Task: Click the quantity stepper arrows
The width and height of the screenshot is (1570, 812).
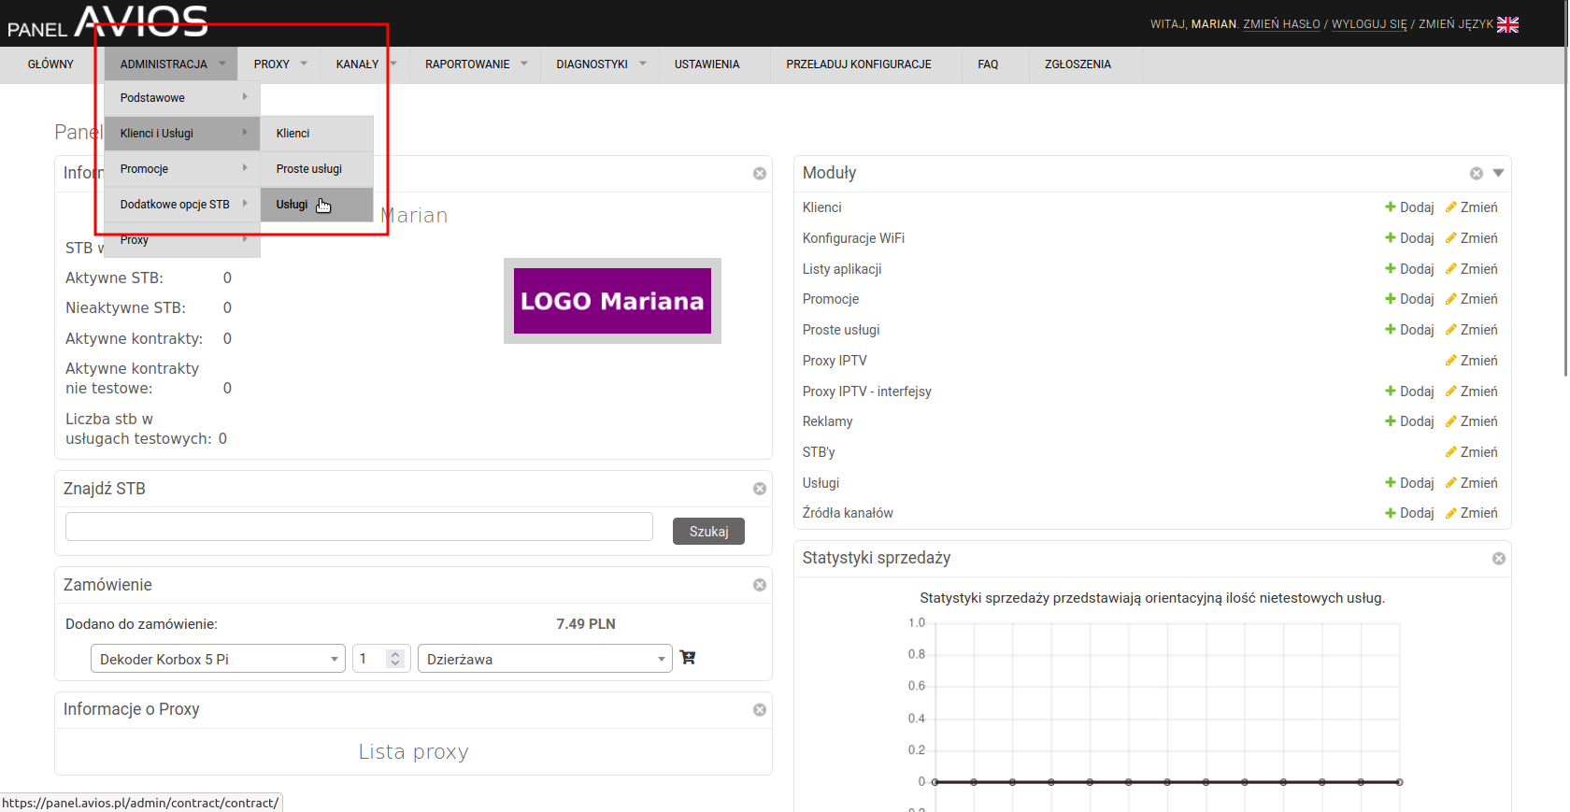Action: [x=395, y=659]
